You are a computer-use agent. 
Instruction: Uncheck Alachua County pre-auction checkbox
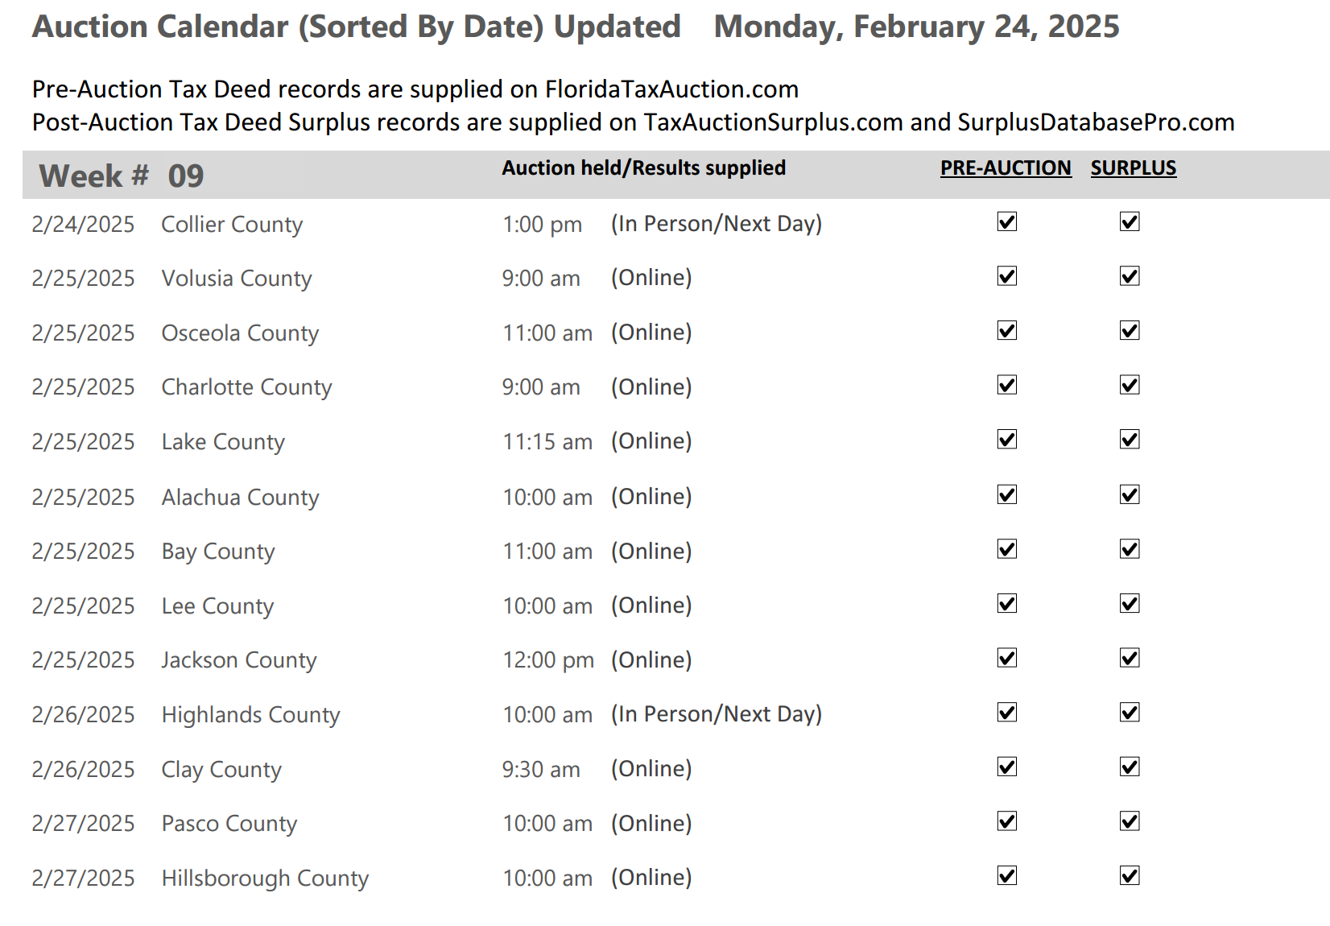(x=1007, y=494)
